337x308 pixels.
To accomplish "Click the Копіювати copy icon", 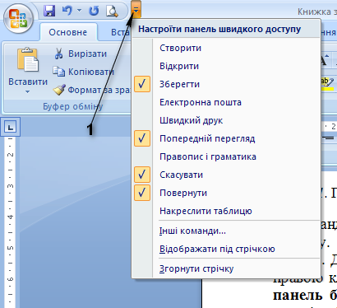I will point(58,72).
